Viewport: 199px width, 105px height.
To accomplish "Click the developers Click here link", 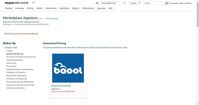I will click(x=44, y=24).
